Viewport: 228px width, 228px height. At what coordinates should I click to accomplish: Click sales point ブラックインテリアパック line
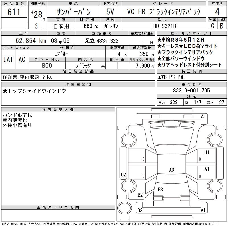coord(185,52)
